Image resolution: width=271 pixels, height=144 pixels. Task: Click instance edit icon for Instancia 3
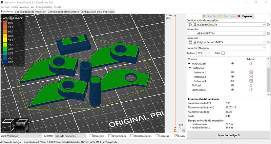(x=251, y=81)
